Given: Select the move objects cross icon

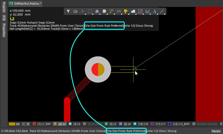Looking at the screenshot, I should click(83, 11).
